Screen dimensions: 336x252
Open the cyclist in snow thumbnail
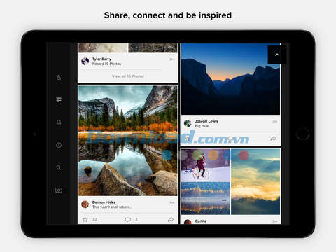click(x=206, y=164)
